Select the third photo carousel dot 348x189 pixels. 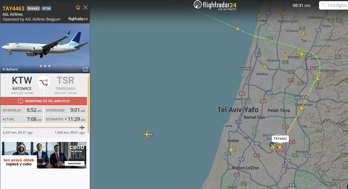click(x=49, y=66)
